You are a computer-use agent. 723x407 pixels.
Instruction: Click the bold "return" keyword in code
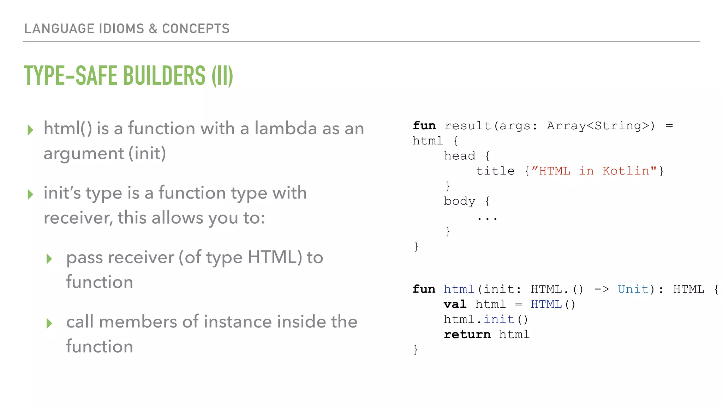(x=467, y=334)
